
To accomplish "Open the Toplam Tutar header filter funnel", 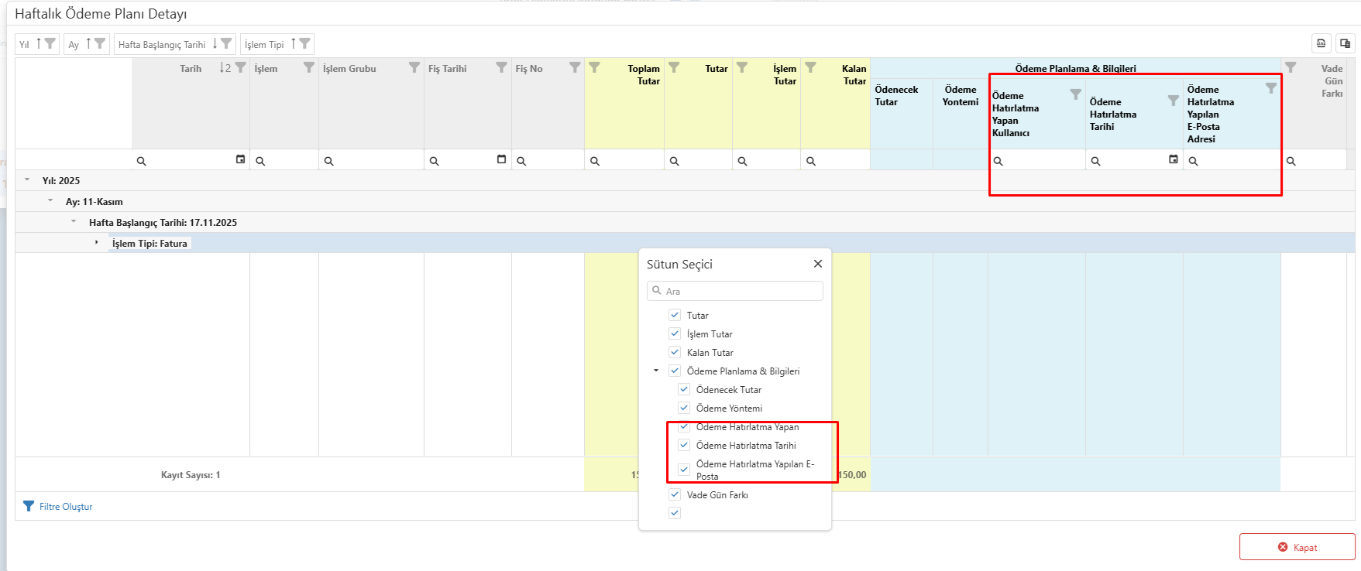I will [594, 67].
